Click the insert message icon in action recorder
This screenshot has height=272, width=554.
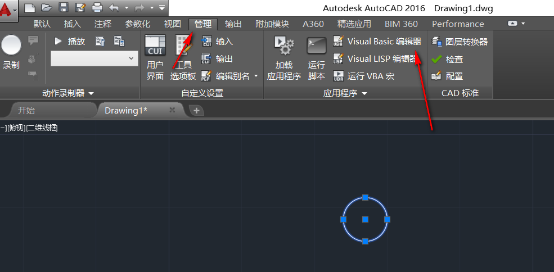pos(33,40)
